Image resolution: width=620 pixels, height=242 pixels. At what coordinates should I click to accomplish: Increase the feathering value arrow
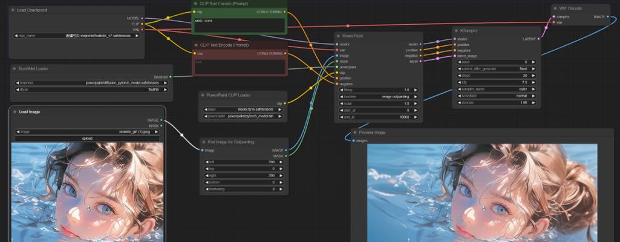click(281, 189)
